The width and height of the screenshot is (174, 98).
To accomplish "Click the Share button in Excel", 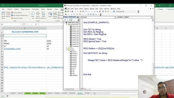I will [160, 9].
